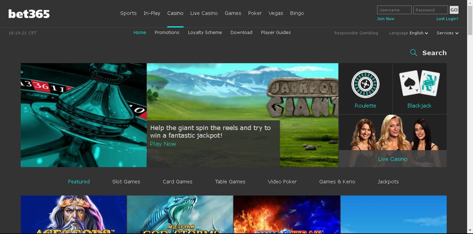Open the Jackpots category
473x234 pixels.
tap(388, 181)
